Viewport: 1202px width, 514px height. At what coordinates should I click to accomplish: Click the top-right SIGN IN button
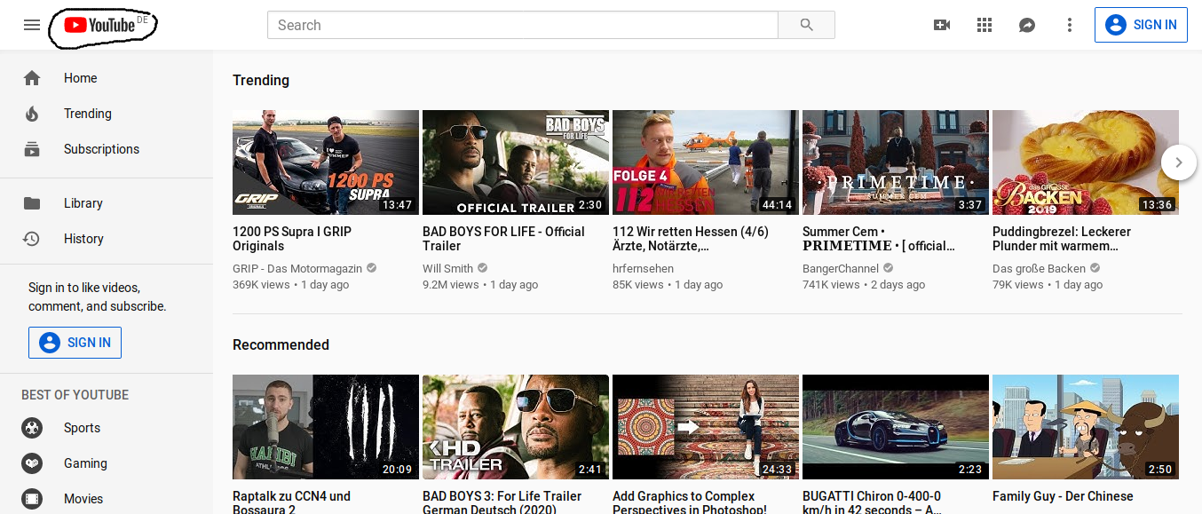tap(1141, 25)
